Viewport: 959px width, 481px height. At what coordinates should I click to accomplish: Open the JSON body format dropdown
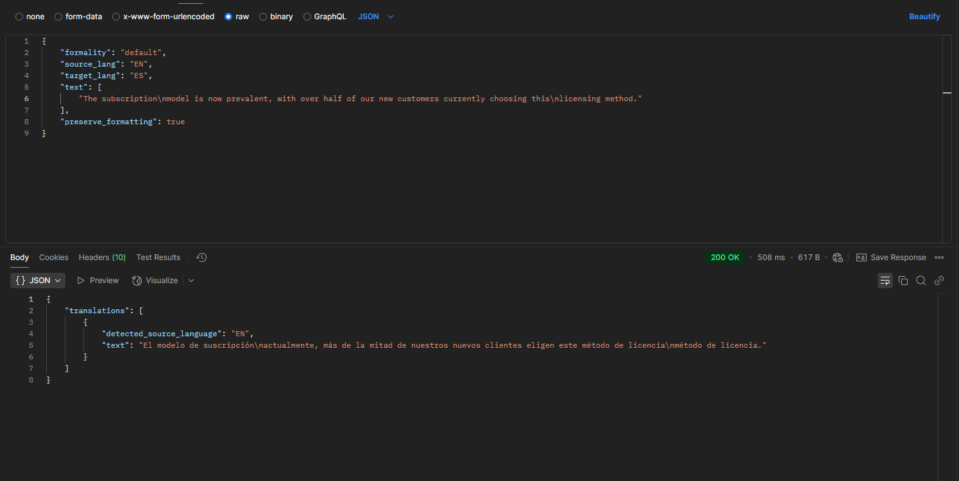[375, 17]
